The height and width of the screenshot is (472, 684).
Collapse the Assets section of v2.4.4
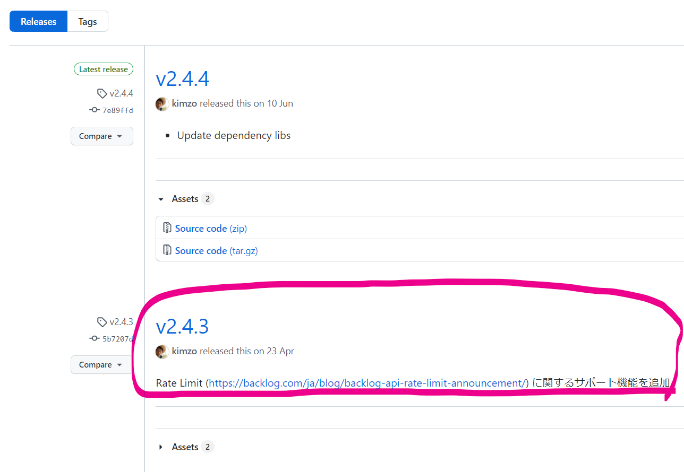[161, 199]
